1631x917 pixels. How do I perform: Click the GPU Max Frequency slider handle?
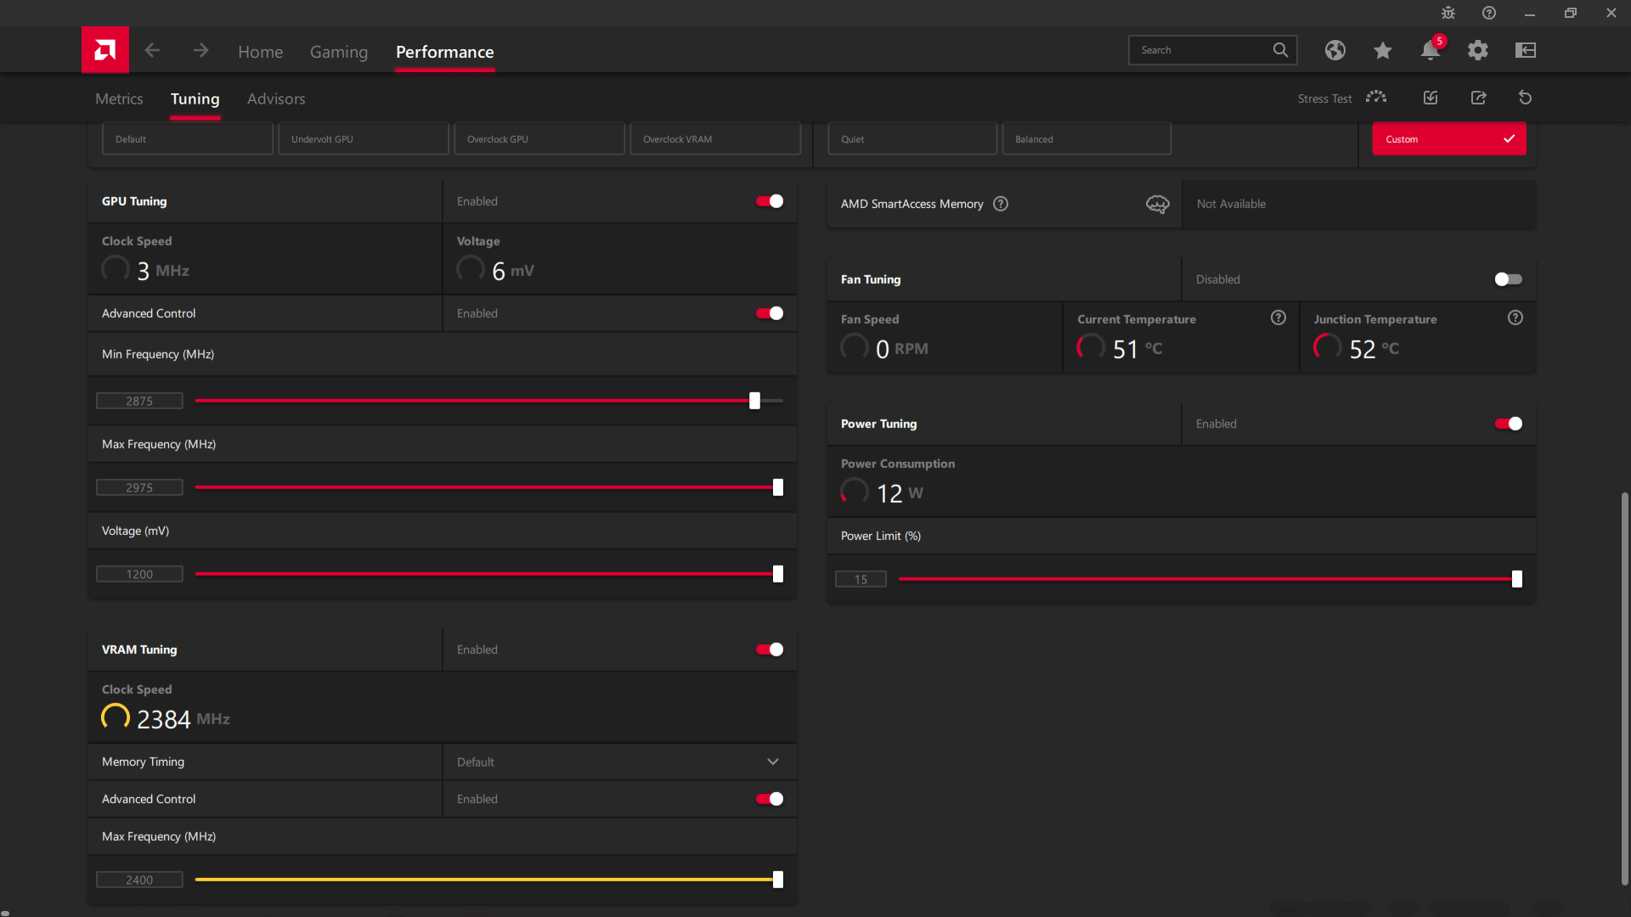pos(777,487)
